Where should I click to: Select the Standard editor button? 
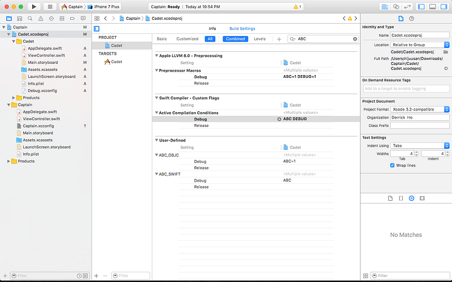(x=385, y=7)
